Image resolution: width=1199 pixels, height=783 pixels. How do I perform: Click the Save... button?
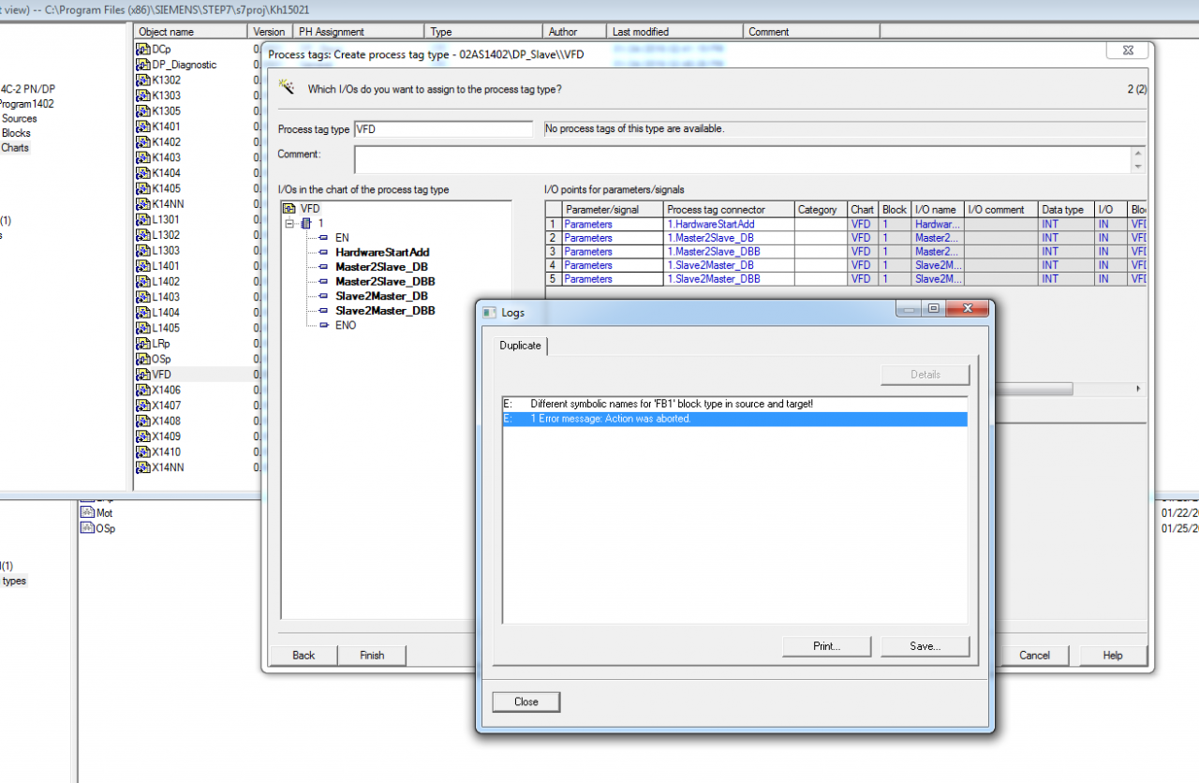tap(925, 646)
